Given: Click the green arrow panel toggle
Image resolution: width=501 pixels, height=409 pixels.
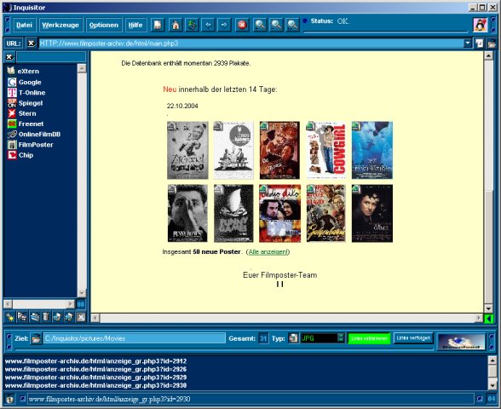Looking at the screenshot, I should [488, 318].
